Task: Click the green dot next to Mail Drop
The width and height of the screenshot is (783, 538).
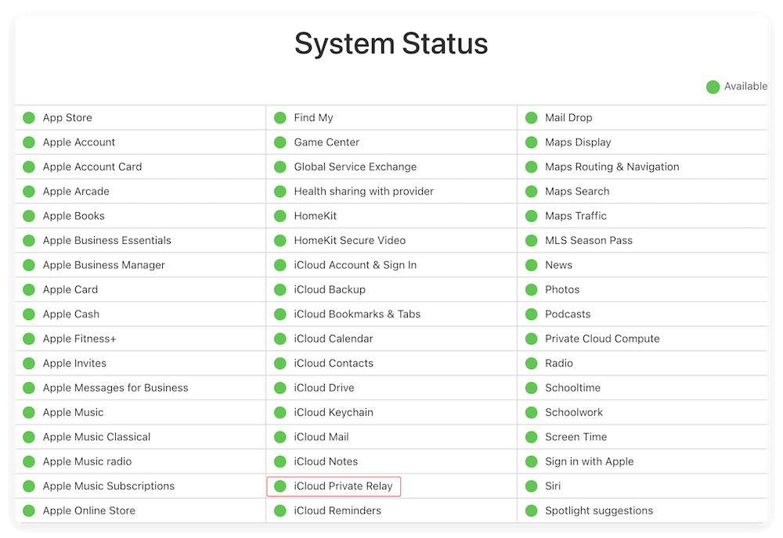Action: click(532, 117)
